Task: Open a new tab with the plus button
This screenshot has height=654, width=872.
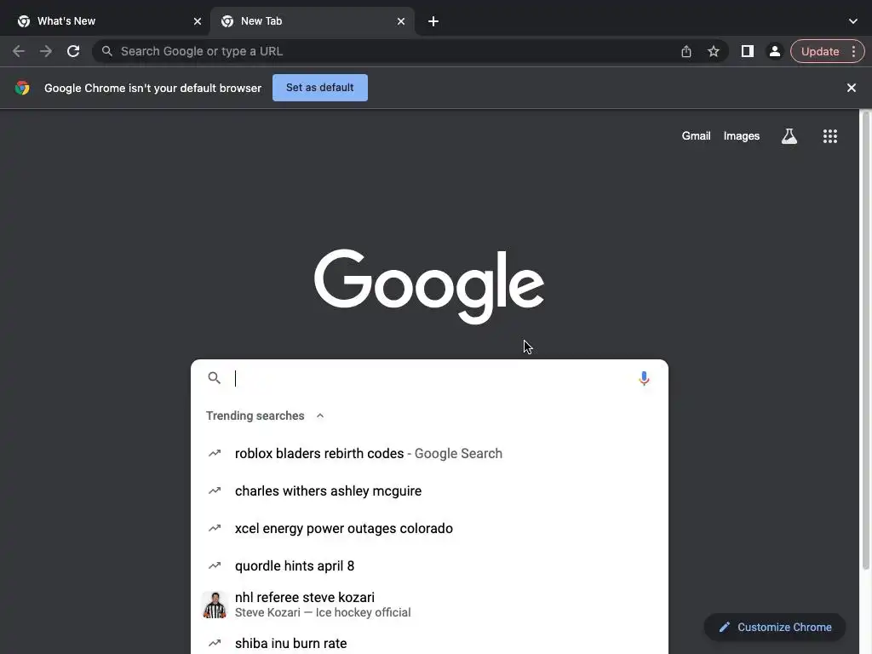Action: (433, 21)
